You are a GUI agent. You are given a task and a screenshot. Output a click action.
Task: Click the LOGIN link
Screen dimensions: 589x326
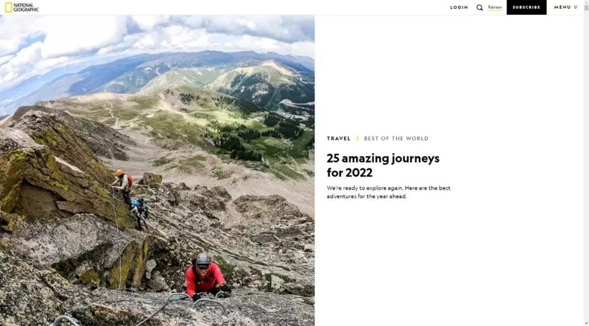[459, 7]
